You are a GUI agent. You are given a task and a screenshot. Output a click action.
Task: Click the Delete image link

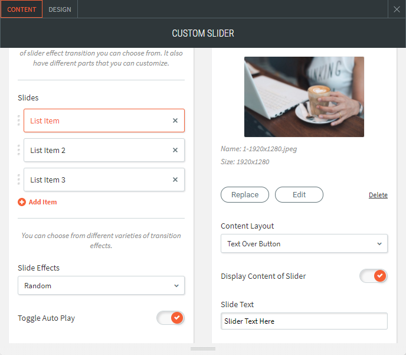378,195
